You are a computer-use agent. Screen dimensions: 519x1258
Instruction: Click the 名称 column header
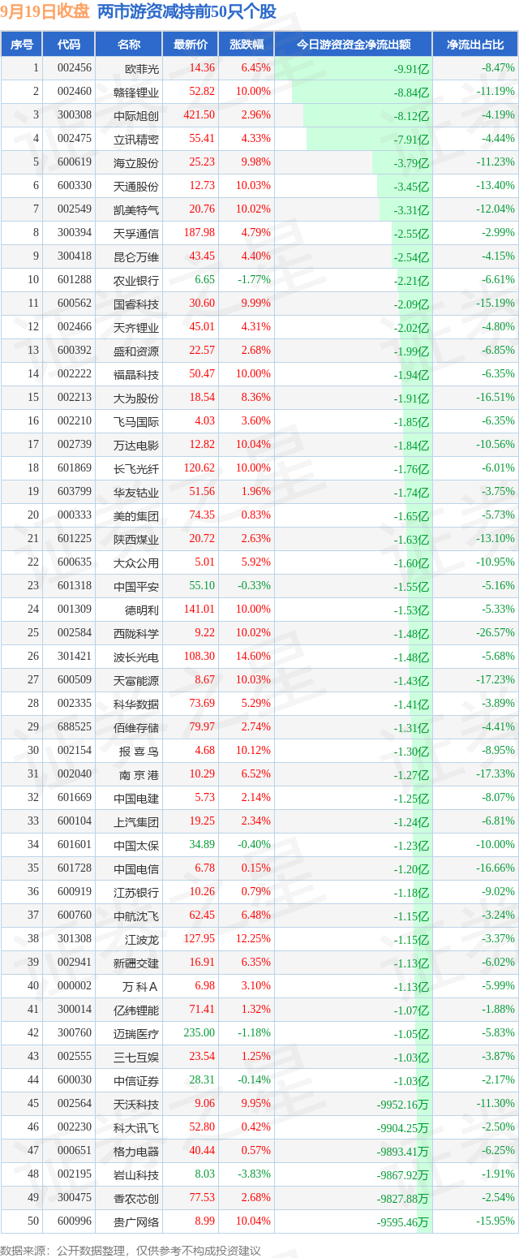(x=128, y=45)
